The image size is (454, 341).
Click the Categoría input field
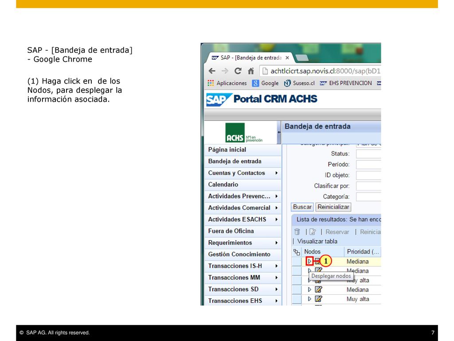pos(368,197)
